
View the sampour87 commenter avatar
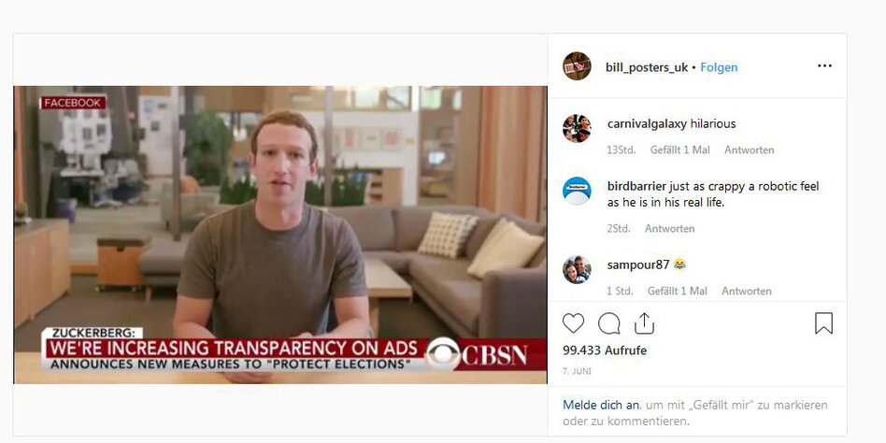coord(577,269)
